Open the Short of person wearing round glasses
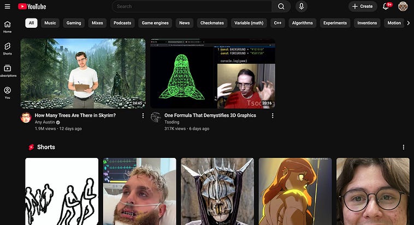 point(373,192)
